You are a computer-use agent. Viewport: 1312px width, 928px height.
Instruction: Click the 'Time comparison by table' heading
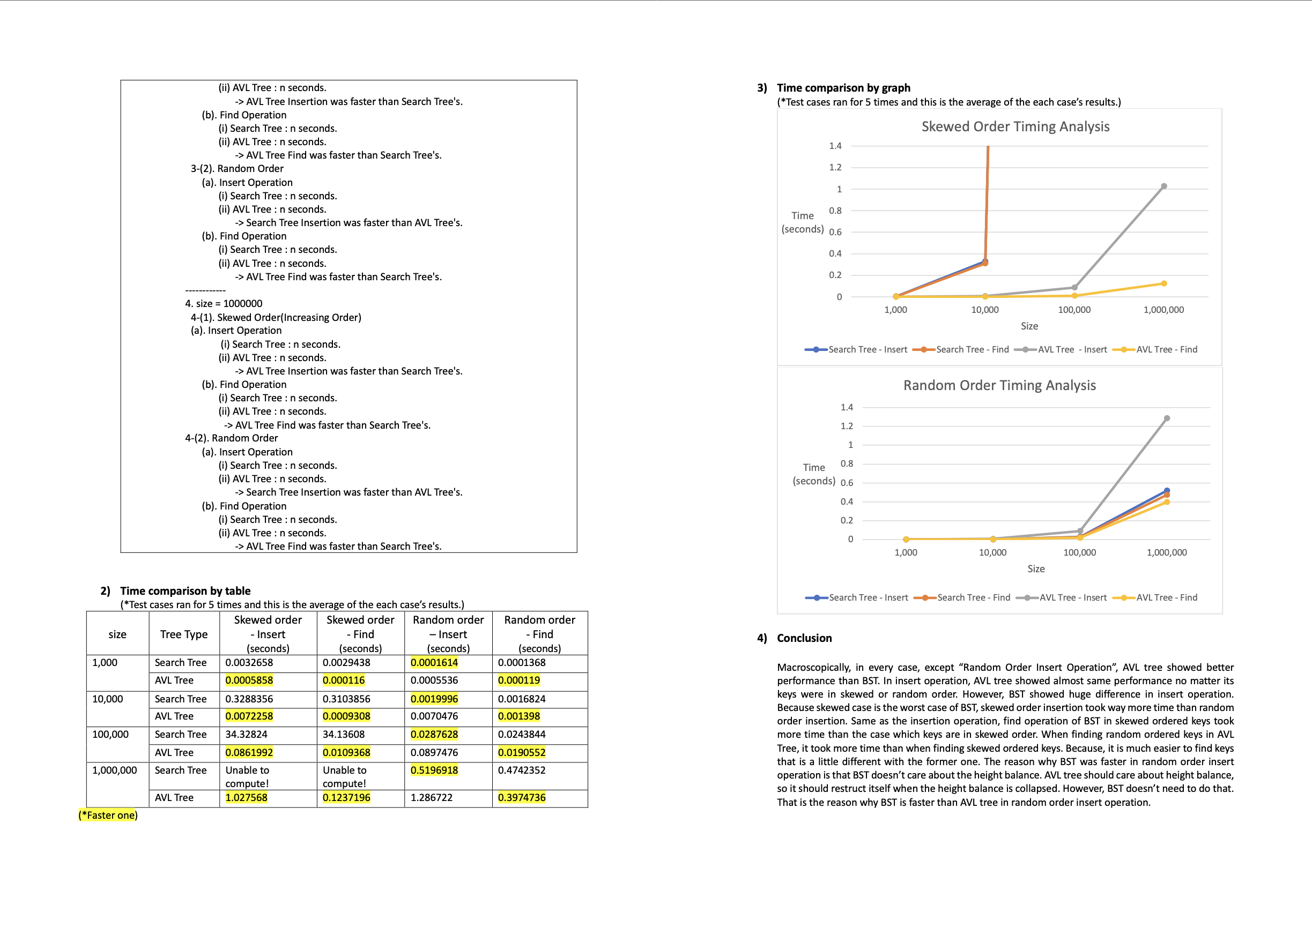pos(185,591)
